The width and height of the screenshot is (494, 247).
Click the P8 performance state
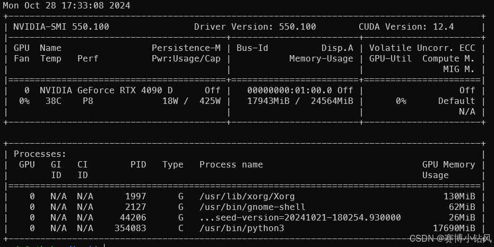88,101
